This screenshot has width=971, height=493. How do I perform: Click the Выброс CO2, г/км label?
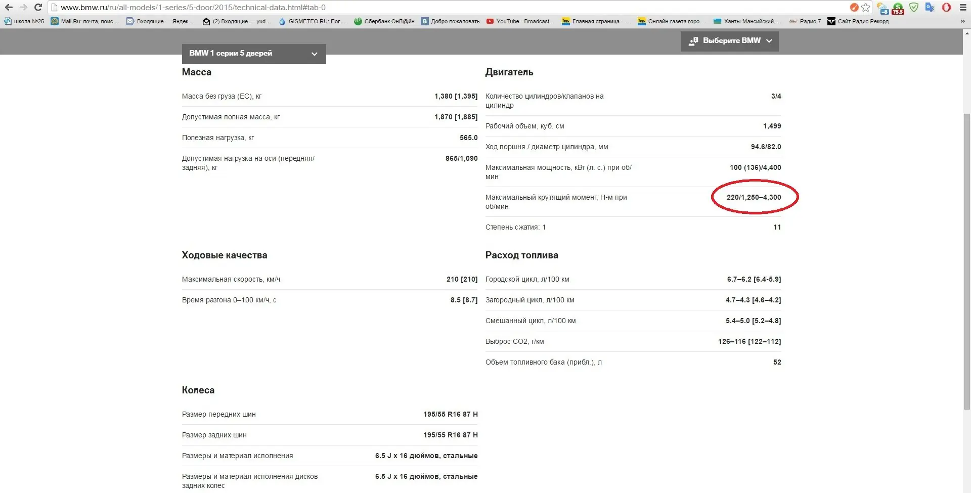coord(515,341)
